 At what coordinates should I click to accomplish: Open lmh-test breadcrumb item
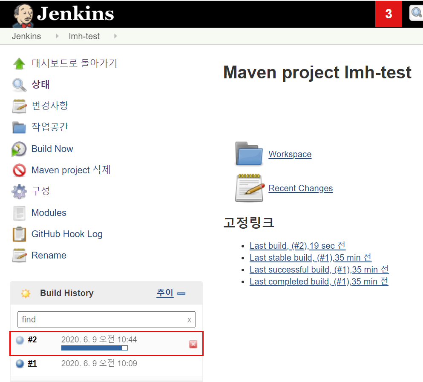(84, 36)
